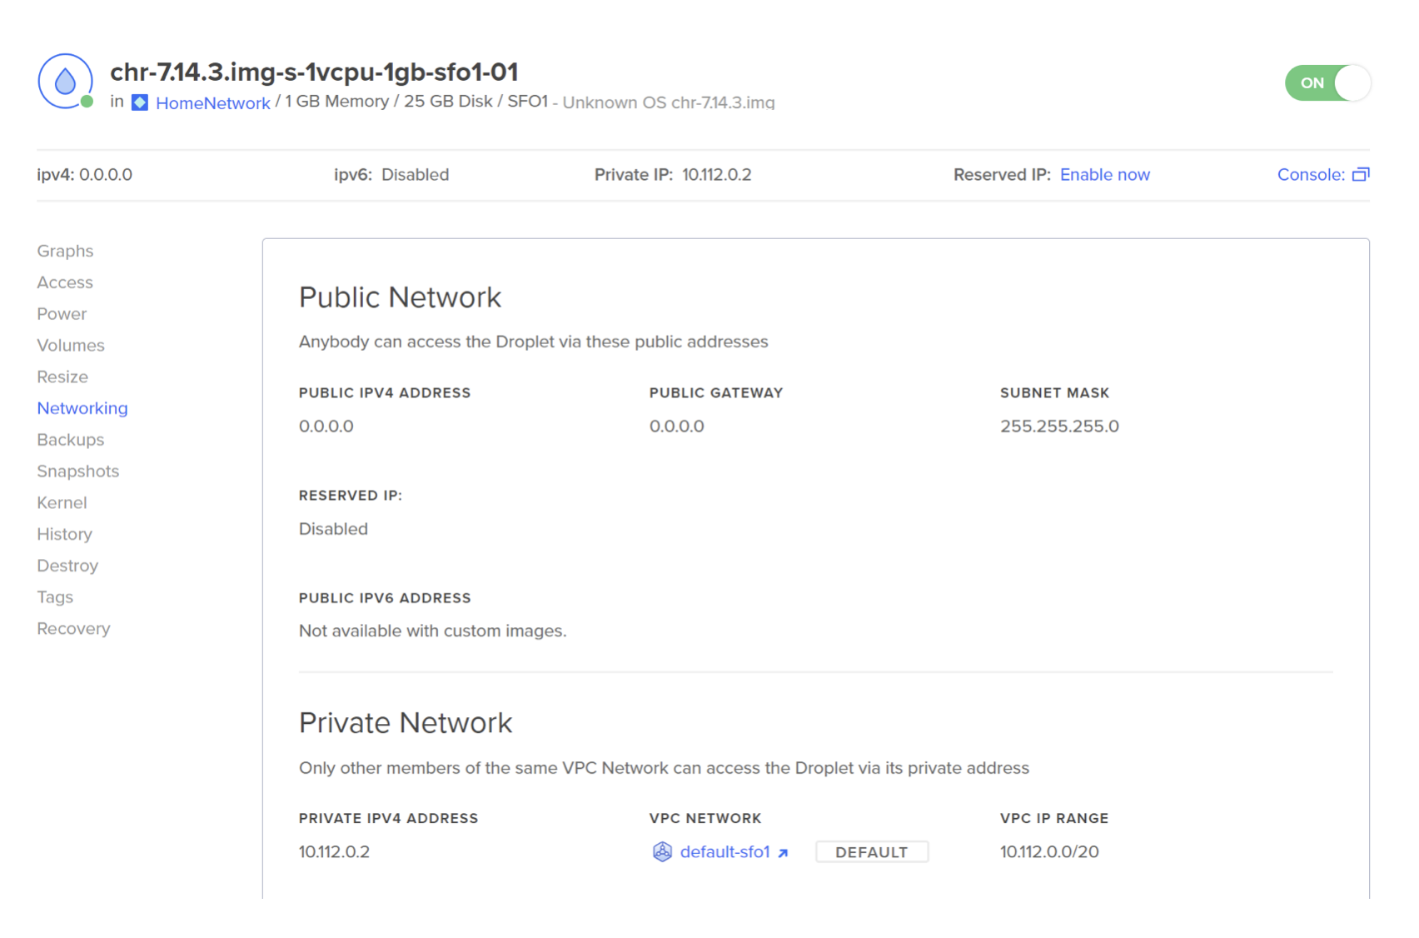Open the Console via its icon
The image size is (1419, 938).
click(x=1362, y=174)
